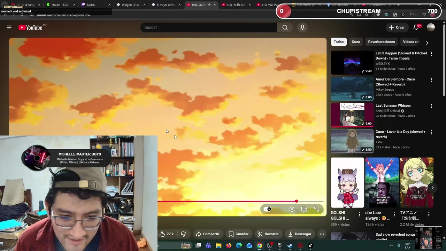This screenshot has height=251, width=446.
Task: Open OBS Studio taskbar icon
Action: coord(270,245)
